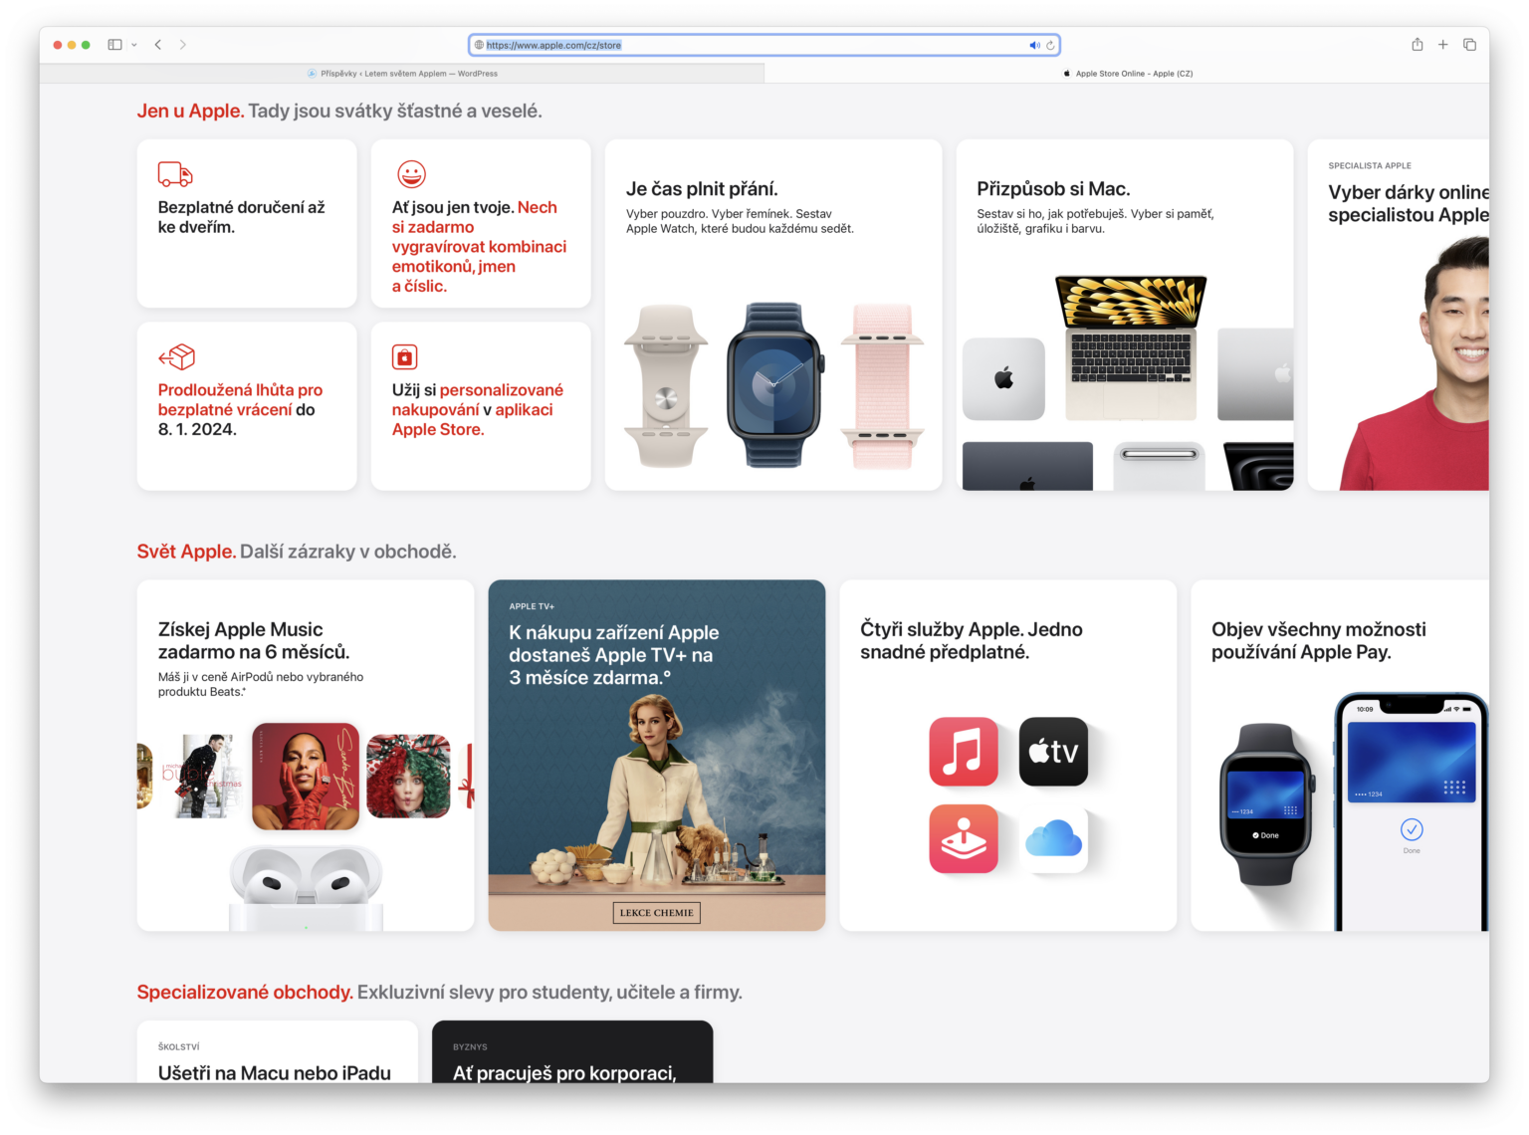Click the 'Jen u Apple.' section heading

(x=190, y=112)
